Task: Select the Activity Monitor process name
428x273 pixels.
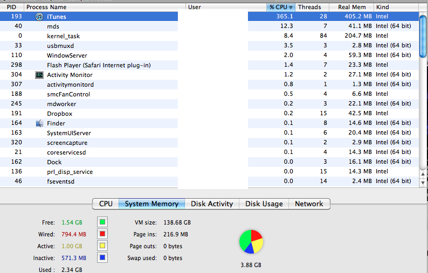Action: click(70, 75)
